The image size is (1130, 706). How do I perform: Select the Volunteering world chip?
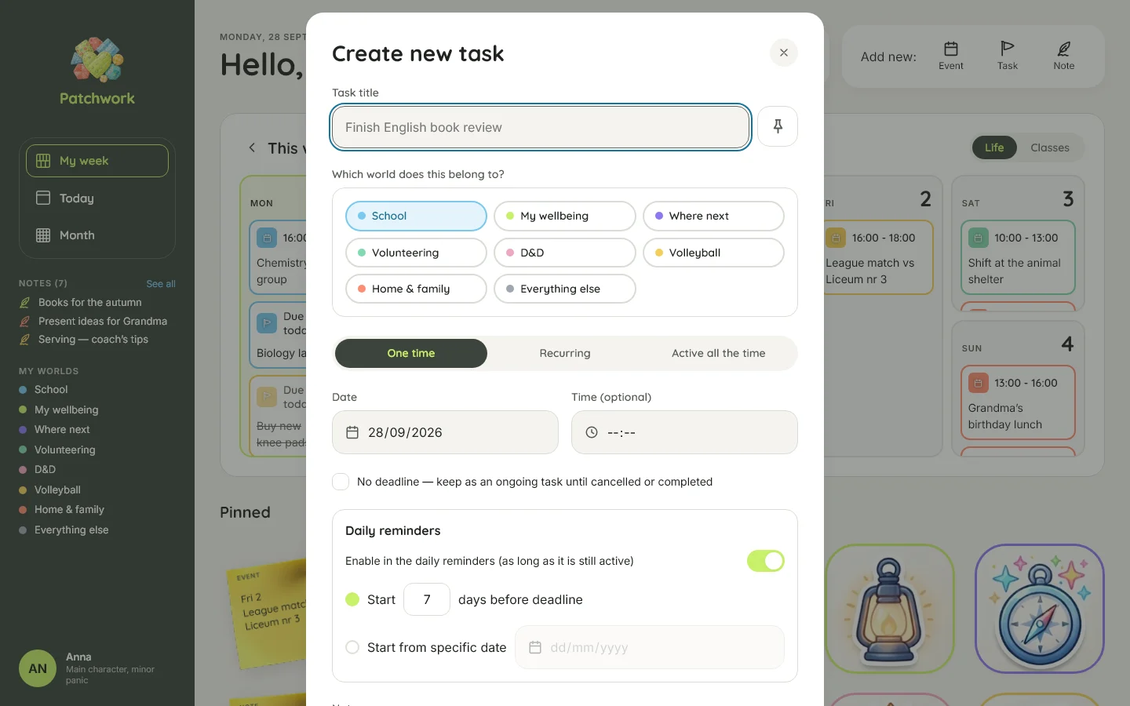point(416,253)
